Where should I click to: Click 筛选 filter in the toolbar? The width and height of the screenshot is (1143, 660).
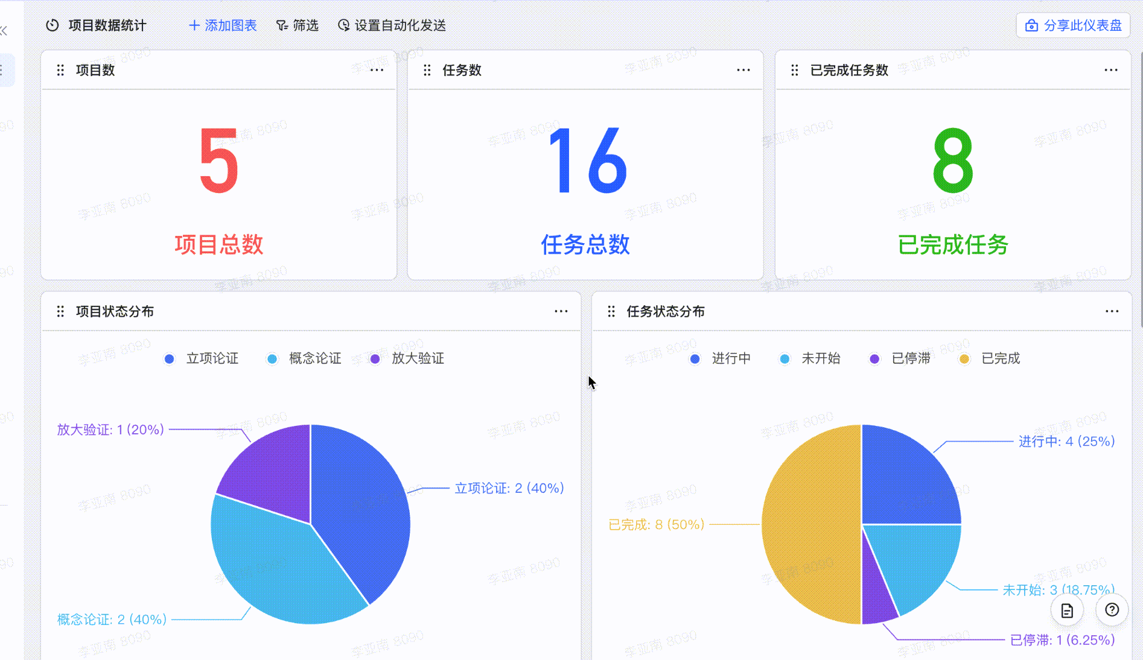(x=297, y=25)
